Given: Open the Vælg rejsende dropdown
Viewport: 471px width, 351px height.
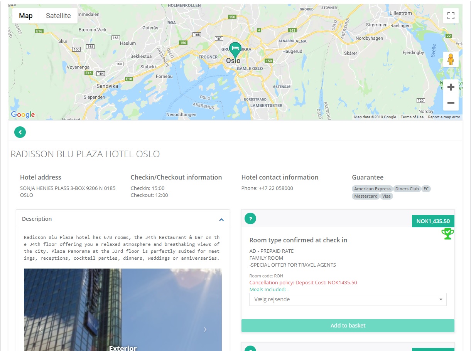Looking at the screenshot, I should (348, 299).
